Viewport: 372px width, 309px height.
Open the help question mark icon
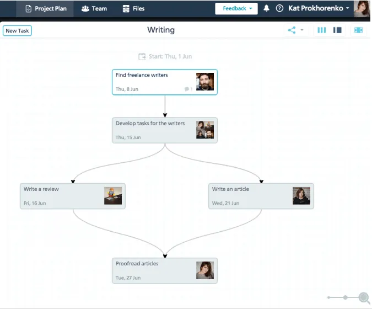pyautogui.click(x=279, y=8)
